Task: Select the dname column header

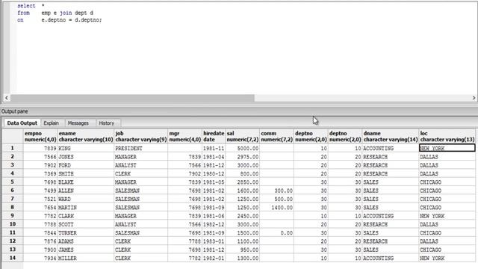Action: [391, 136]
